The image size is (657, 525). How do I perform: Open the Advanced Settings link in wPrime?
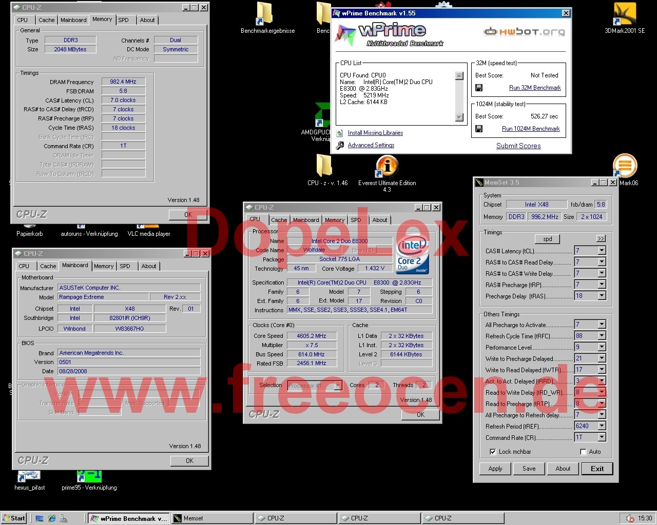click(371, 145)
